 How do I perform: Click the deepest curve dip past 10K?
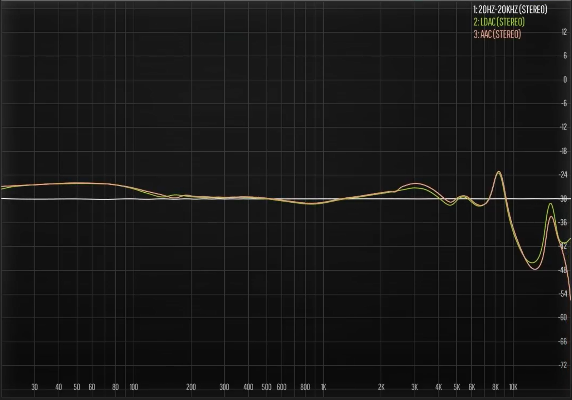coord(535,269)
